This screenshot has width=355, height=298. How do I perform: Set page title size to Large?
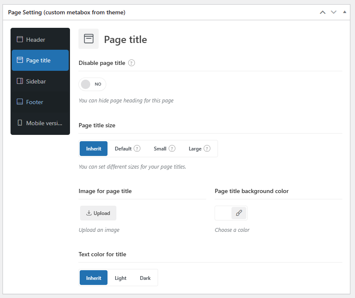(195, 149)
